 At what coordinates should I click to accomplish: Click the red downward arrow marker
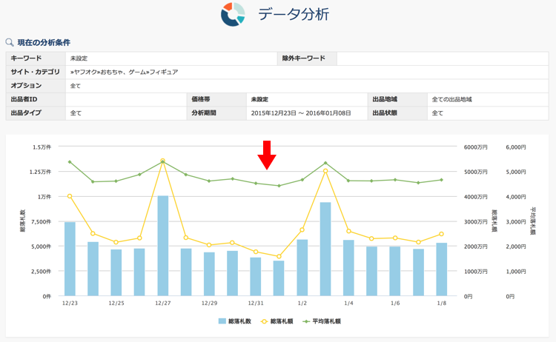pyautogui.click(x=267, y=155)
